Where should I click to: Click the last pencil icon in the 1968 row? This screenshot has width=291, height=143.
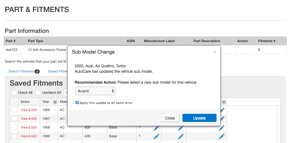[x=222, y=128]
